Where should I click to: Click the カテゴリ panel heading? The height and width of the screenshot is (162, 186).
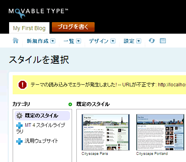pos(21,104)
